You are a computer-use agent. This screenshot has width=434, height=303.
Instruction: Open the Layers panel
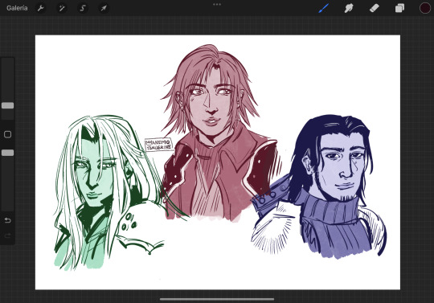399,8
